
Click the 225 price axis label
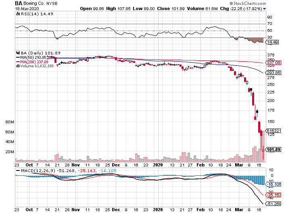(x=271, y=92)
